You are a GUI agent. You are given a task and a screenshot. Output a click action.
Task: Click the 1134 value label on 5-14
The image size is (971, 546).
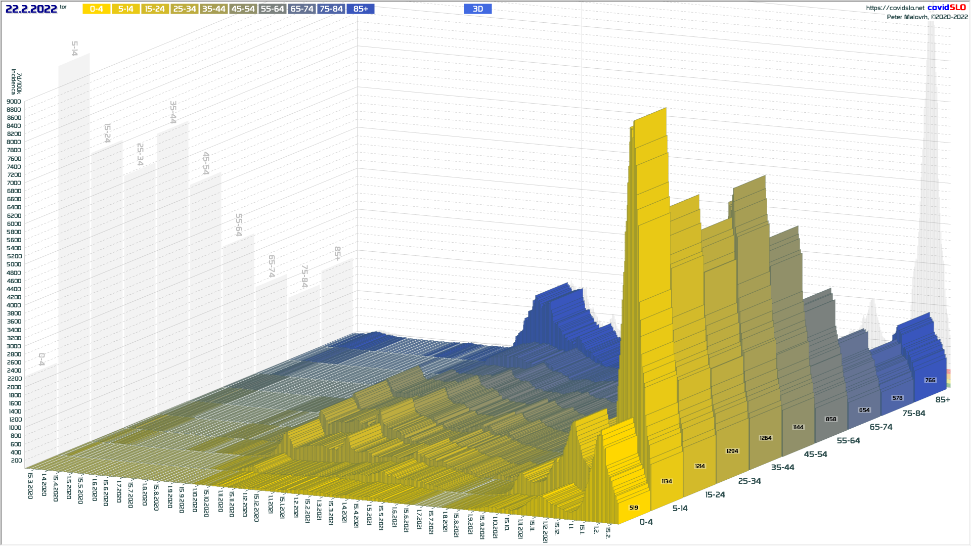[x=667, y=481]
